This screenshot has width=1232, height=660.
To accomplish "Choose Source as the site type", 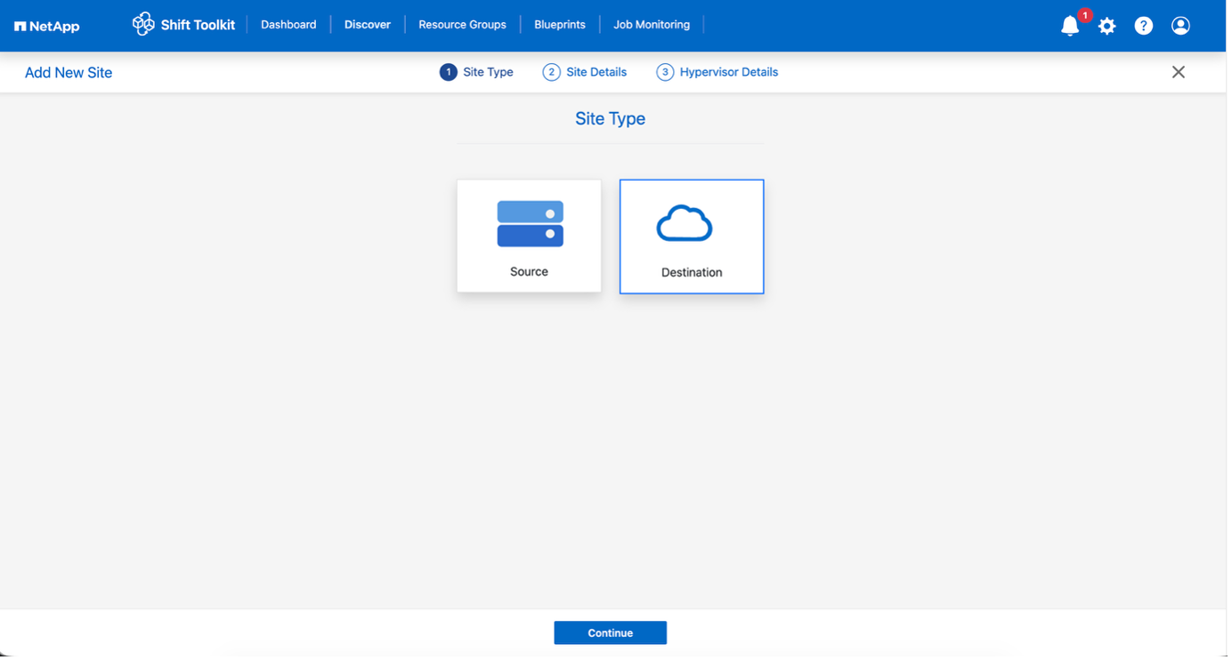I will [x=529, y=236].
